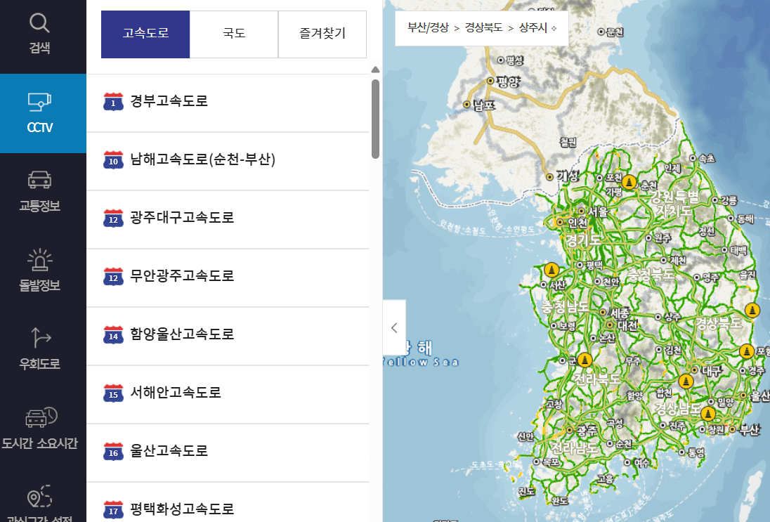
Task: Click construction marker near 서산 on map
Action: (x=552, y=270)
